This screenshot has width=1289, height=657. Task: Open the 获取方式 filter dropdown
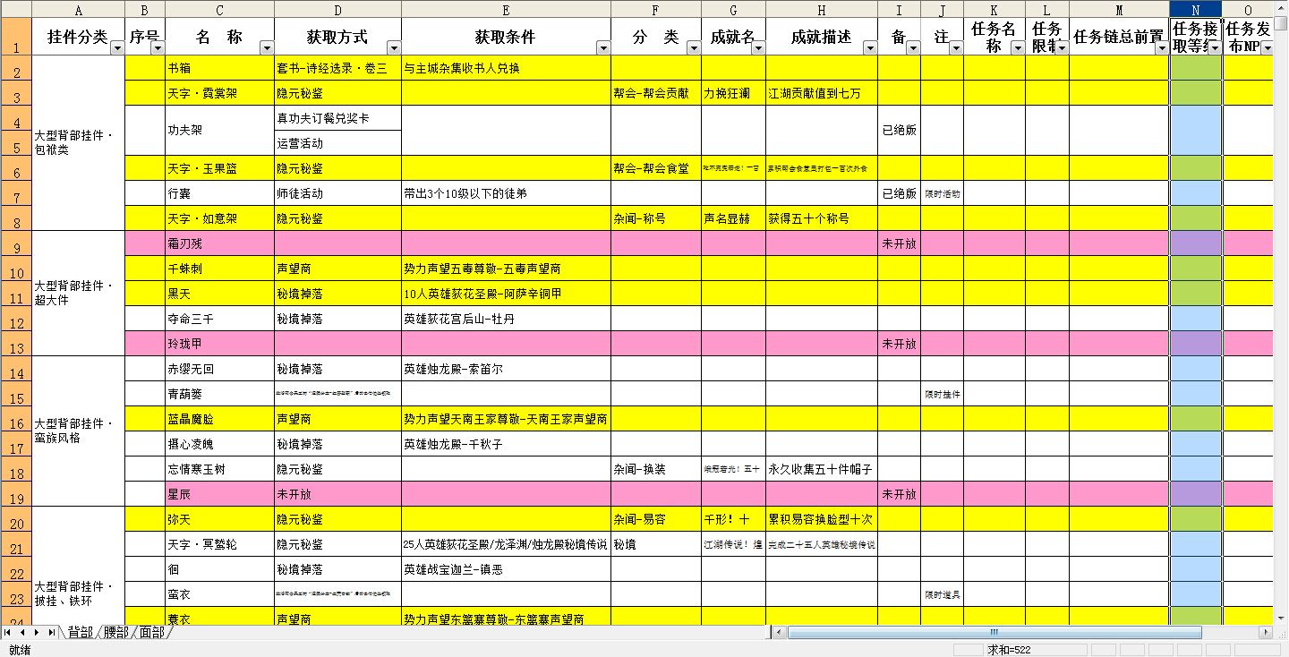394,47
